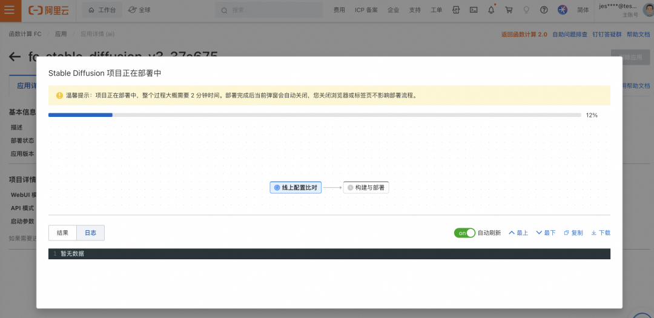Open the 返回函数计算 2.0 link
The image size is (654, 318).
click(x=524, y=34)
